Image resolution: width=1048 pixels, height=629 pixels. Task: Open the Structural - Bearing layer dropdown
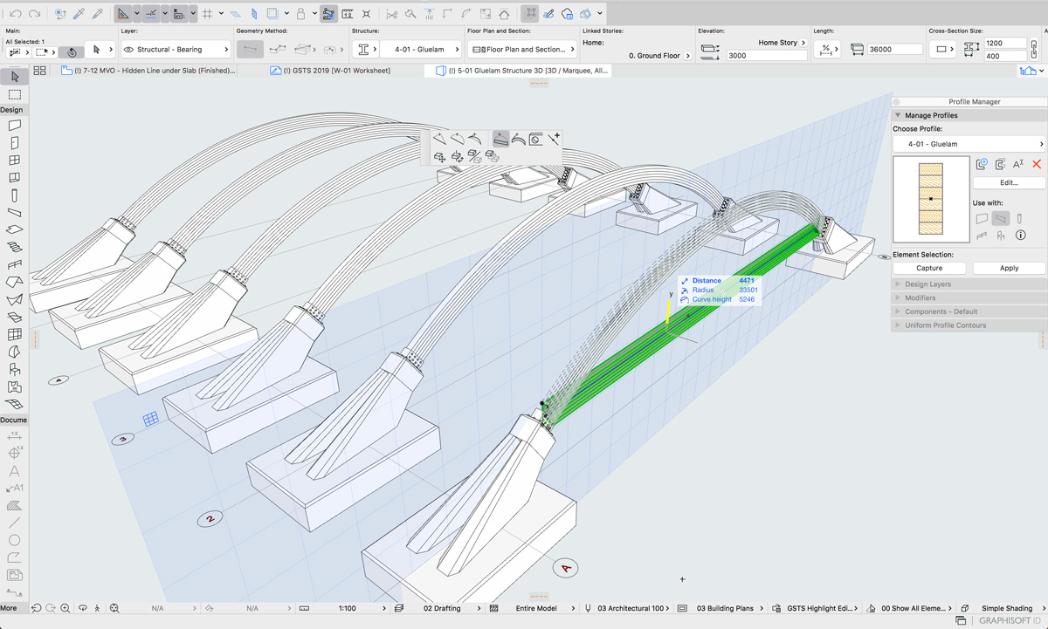coord(176,50)
